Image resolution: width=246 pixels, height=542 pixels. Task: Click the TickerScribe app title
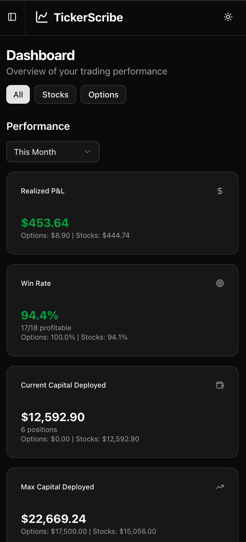(x=88, y=17)
